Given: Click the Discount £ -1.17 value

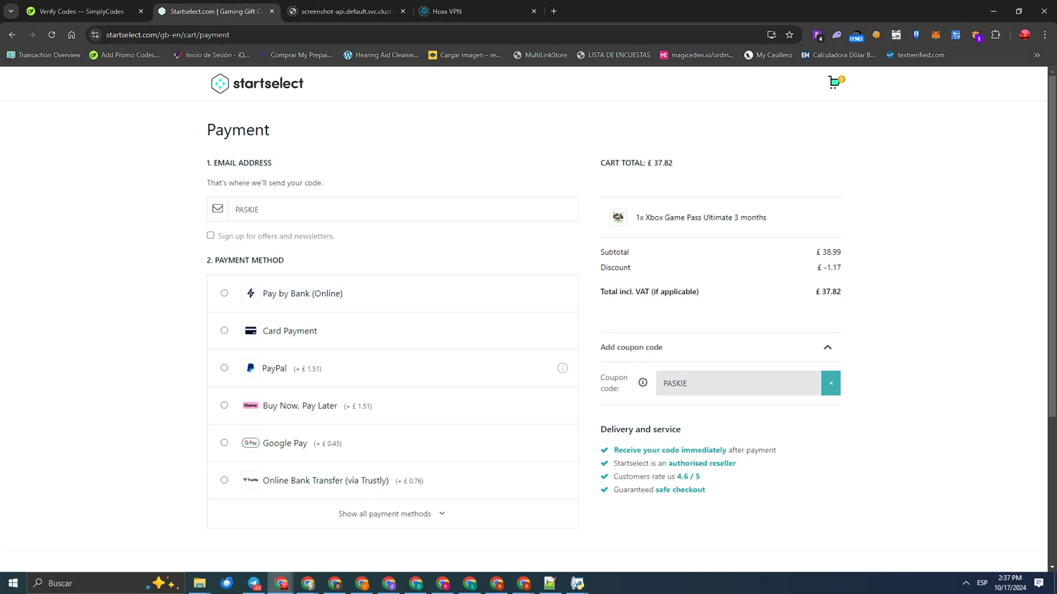Looking at the screenshot, I should coord(829,267).
